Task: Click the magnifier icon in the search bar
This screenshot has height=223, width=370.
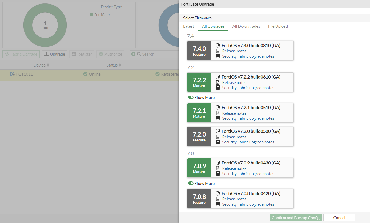Action: (x=139, y=54)
